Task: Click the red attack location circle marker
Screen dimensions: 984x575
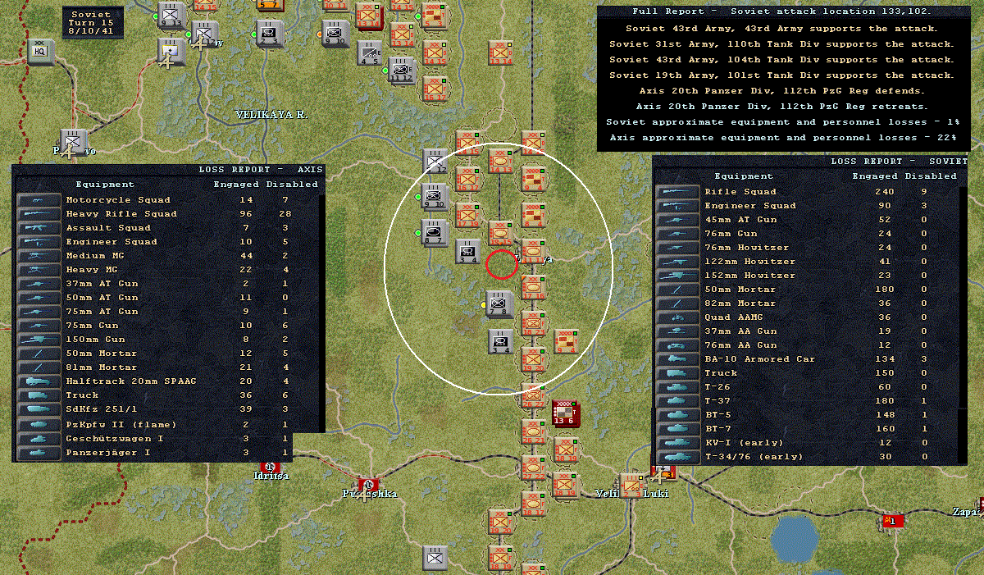Action: pos(502,264)
